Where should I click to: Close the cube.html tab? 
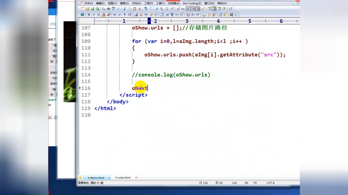(136, 178)
